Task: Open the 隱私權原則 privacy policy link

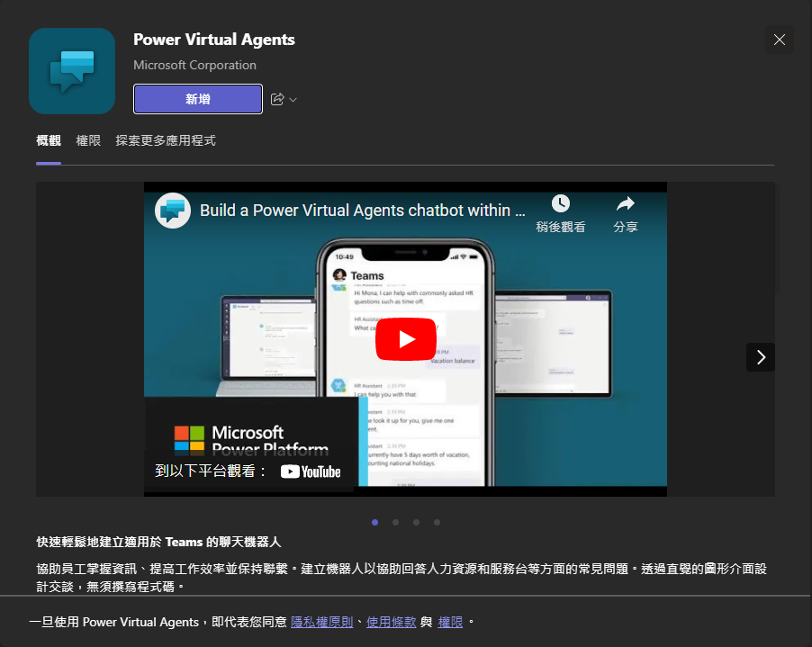Action: [322, 622]
